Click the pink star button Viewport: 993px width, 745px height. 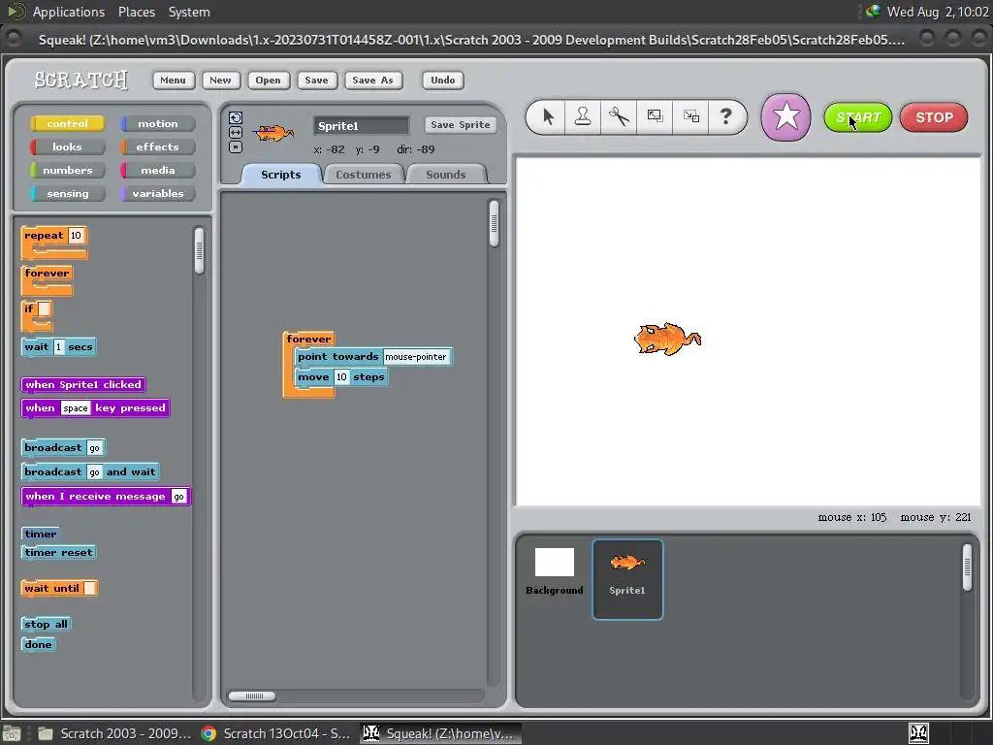(x=785, y=117)
